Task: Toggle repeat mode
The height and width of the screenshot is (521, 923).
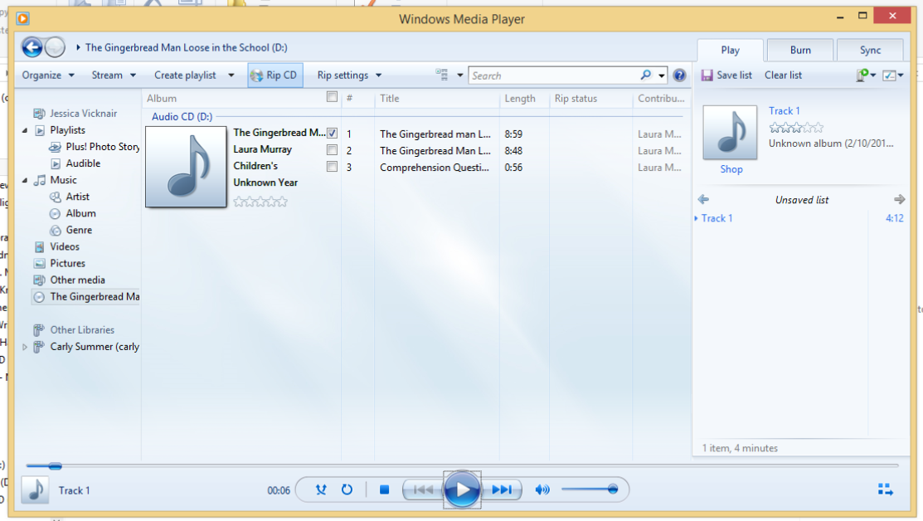Action: pyautogui.click(x=347, y=489)
